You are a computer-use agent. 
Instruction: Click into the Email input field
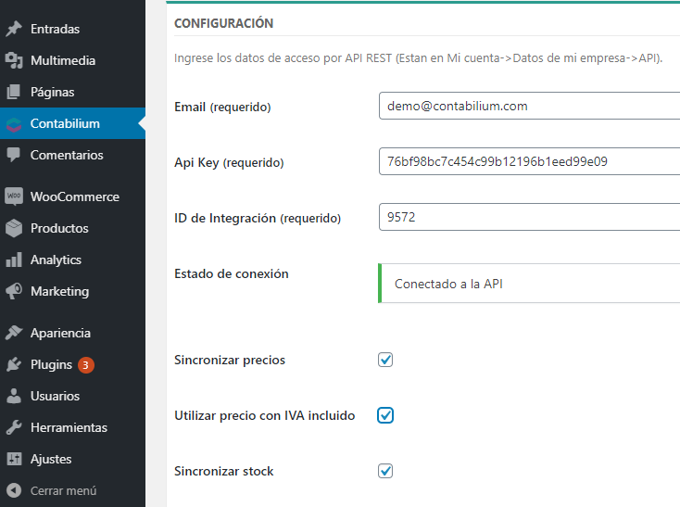click(529, 106)
